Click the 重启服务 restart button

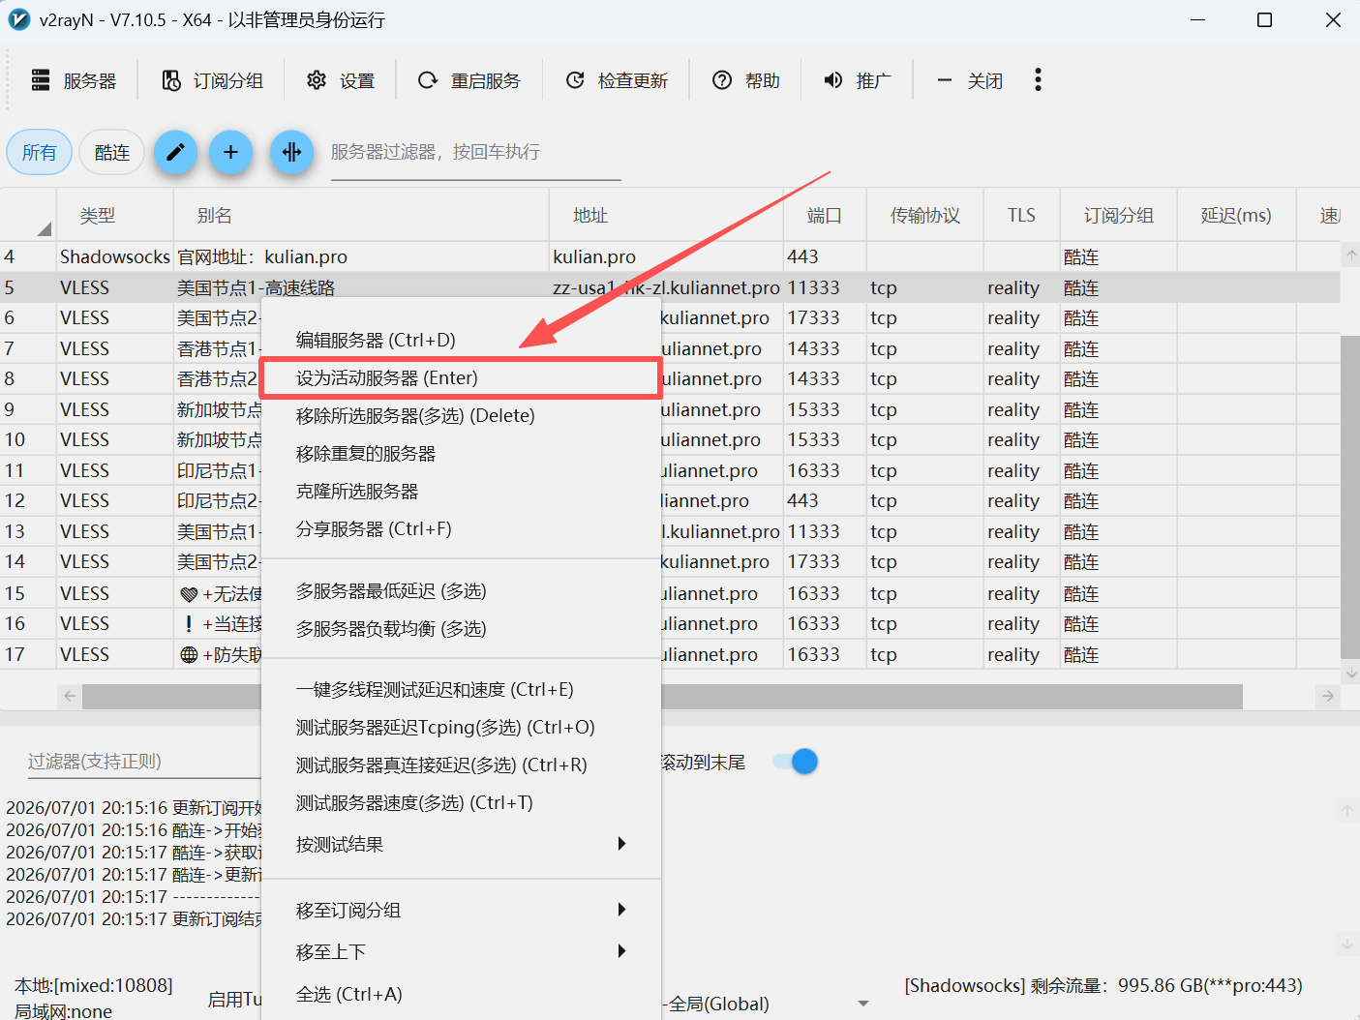(x=469, y=81)
